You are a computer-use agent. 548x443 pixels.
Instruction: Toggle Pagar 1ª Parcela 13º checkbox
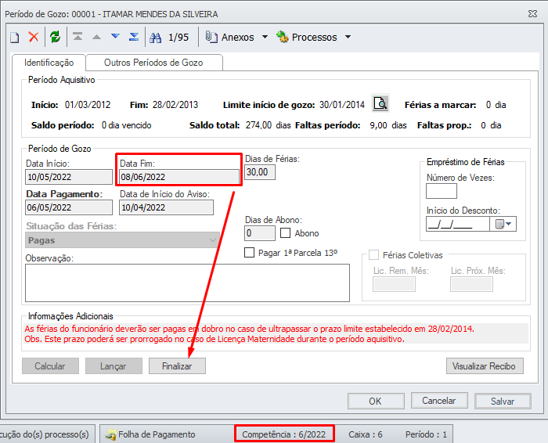(x=249, y=253)
